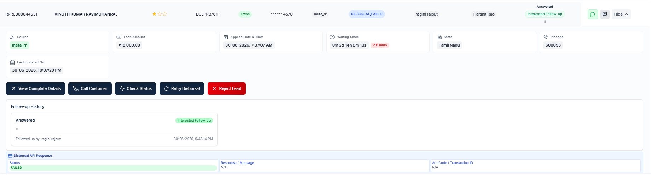This screenshot has width=651, height=178.
Task: Click the Source network icon
Action: pyautogui.click(x=12, y=37)
